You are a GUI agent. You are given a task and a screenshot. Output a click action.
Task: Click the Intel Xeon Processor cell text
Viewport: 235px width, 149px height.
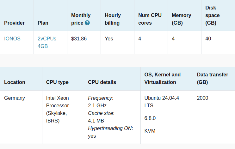57,109
